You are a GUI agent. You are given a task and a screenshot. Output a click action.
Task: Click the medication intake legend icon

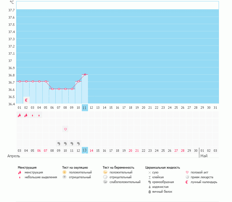pyautogui.click(x=187, y=177)
